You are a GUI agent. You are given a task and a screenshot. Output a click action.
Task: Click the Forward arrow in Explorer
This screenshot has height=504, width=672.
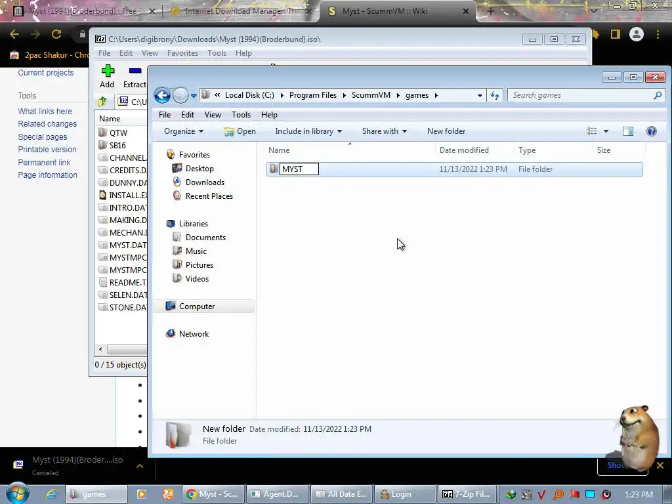pyautogui.click(x=180, y=95)
